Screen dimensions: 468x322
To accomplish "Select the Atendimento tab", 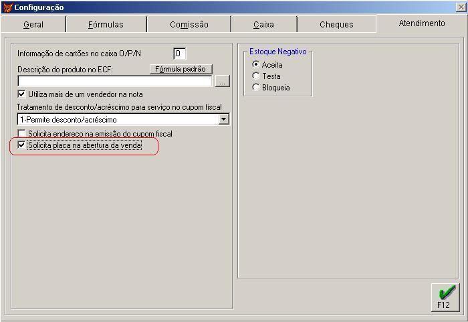I will click(x=421, y=23).
